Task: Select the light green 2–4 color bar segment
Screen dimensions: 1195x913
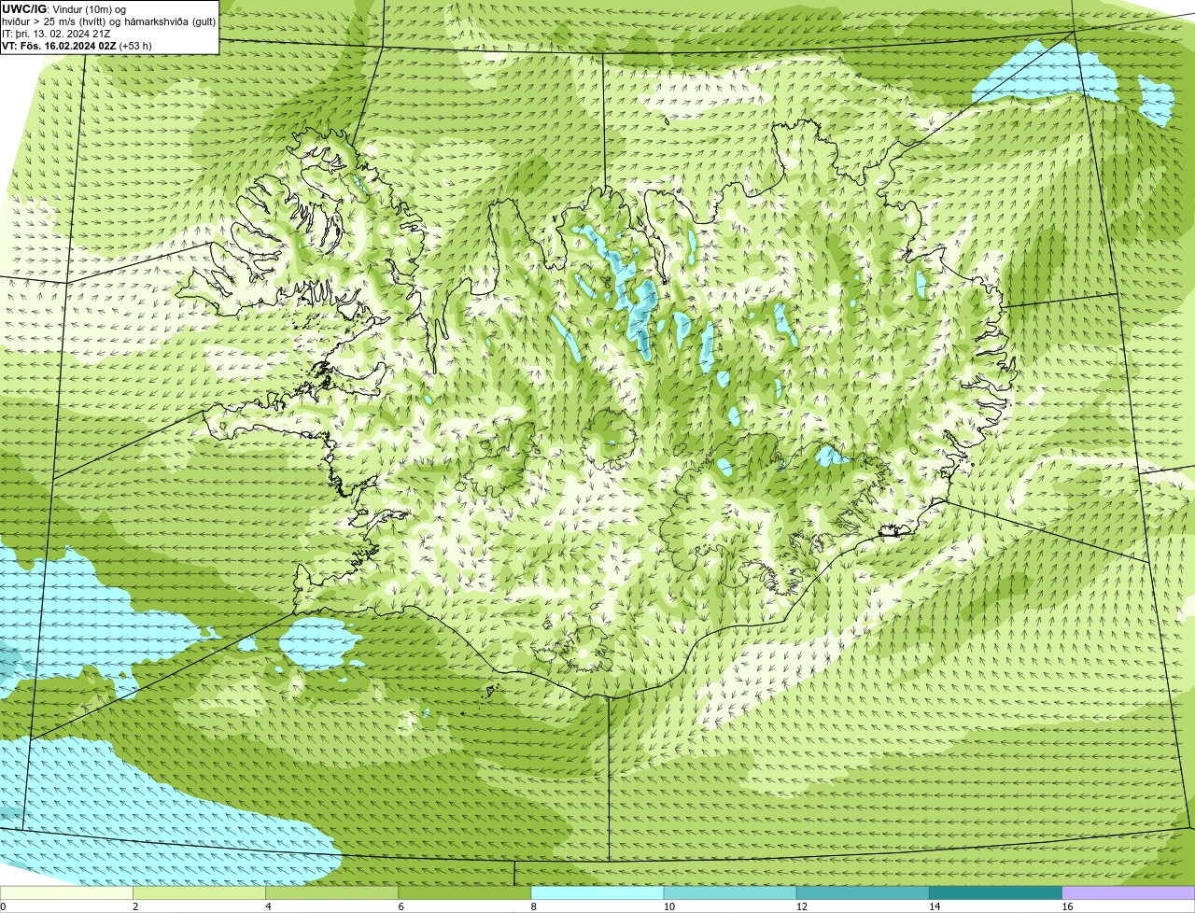Action: pyautogui.click(x=200, y=893)
